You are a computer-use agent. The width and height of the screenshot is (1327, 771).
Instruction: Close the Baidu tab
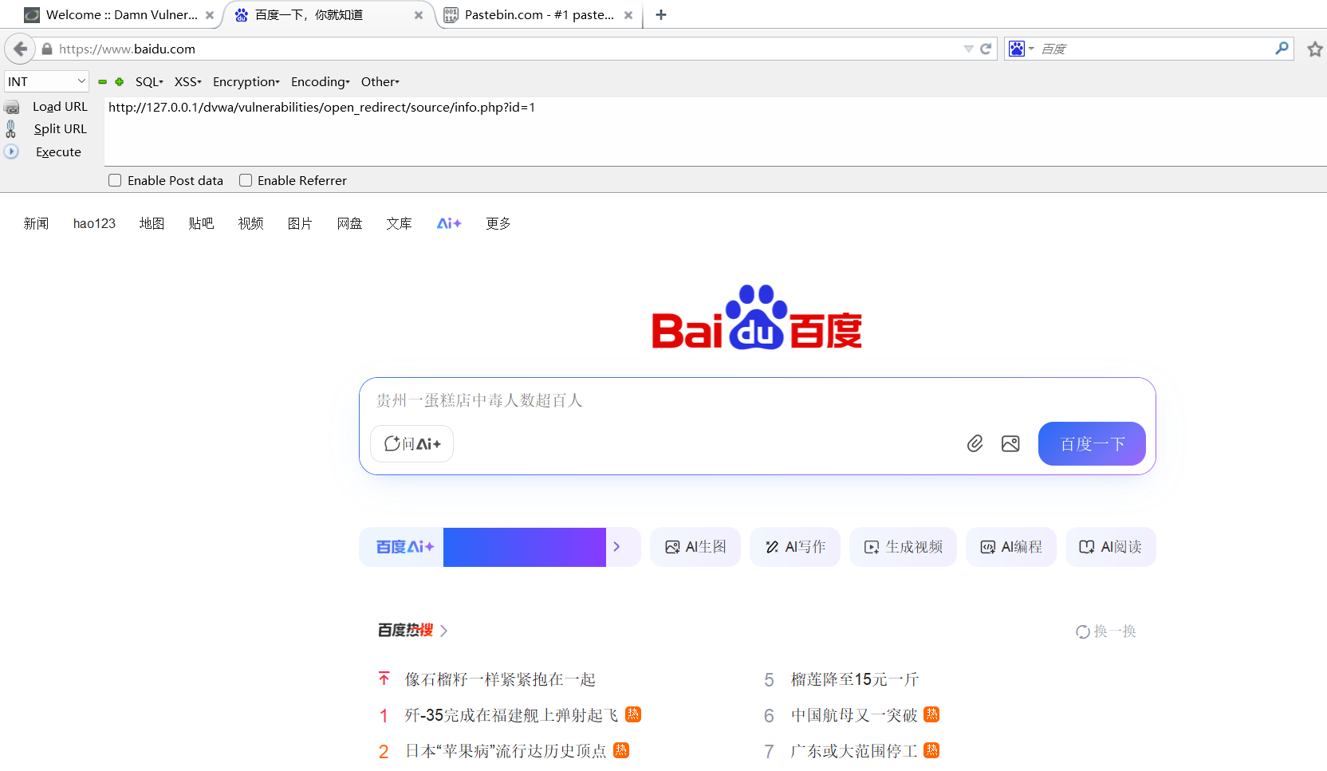click(x=419, y=15)
